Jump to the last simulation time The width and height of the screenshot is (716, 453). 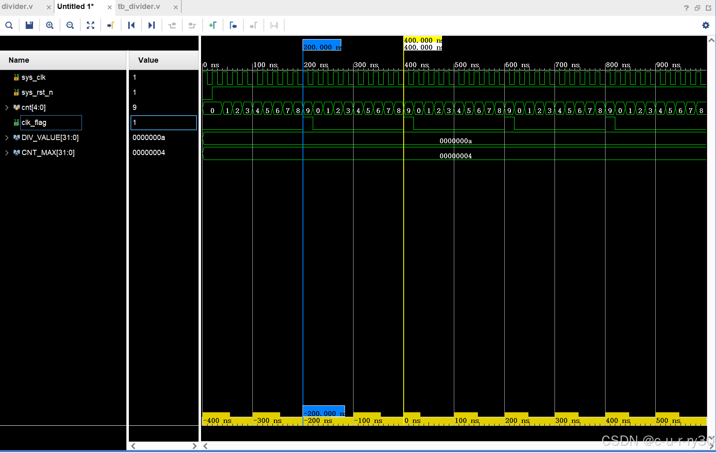(x=152, y=25)
